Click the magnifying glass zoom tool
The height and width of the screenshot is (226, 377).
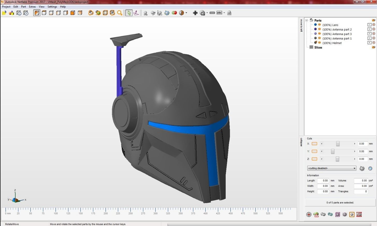tap(119, 13)
